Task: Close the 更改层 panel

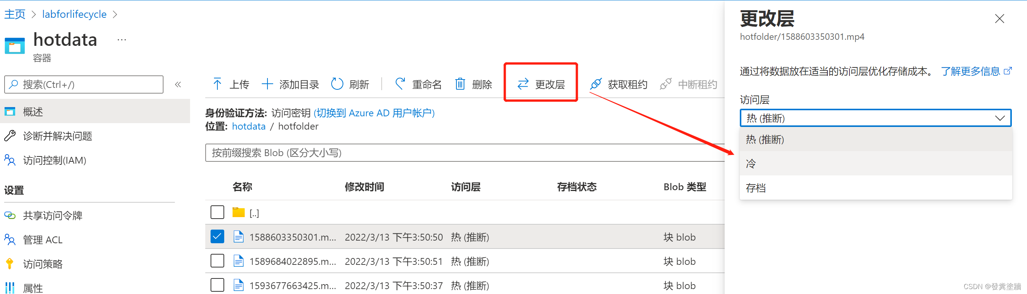Action: click(x=999, y=19)
